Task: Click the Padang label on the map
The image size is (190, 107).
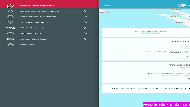Action: [180, 22]
